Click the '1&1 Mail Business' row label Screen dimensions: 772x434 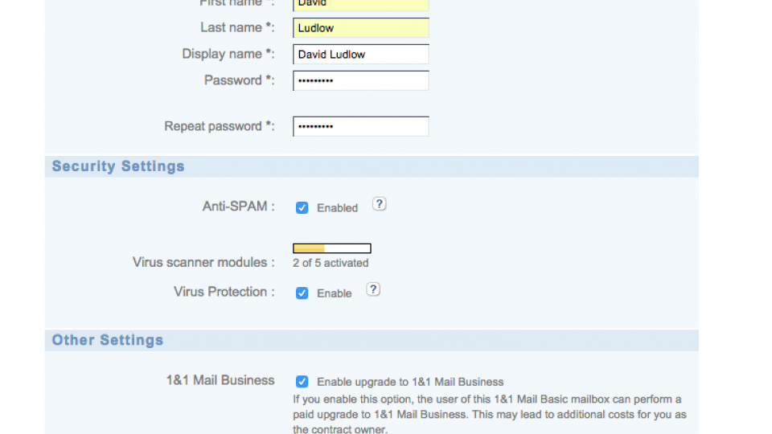click(220, 380)
